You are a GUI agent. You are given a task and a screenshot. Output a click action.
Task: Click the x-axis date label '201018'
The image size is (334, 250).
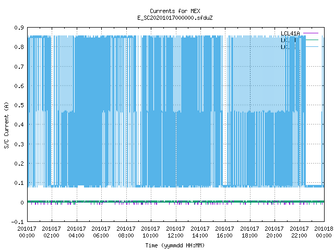[x=324, y=229]
